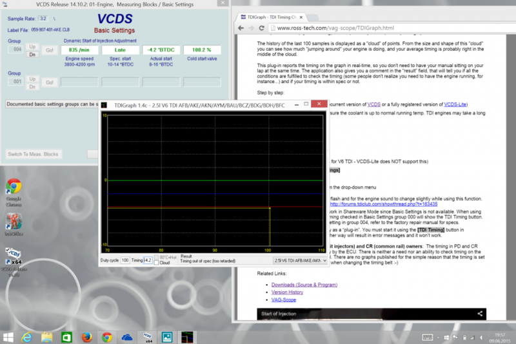This screenshot has width=516, height=344.
Task: Open OneDrive cloud icon in taskbar
Action: pos(126,336)
